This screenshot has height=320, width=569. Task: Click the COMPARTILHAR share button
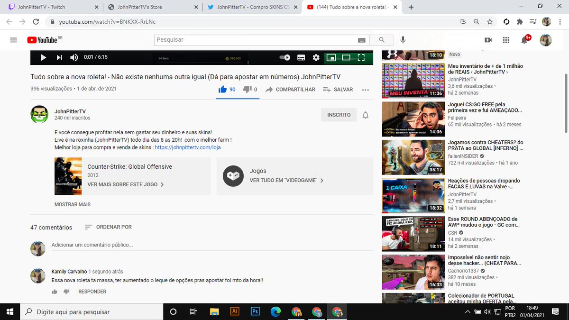pos(290,89)
